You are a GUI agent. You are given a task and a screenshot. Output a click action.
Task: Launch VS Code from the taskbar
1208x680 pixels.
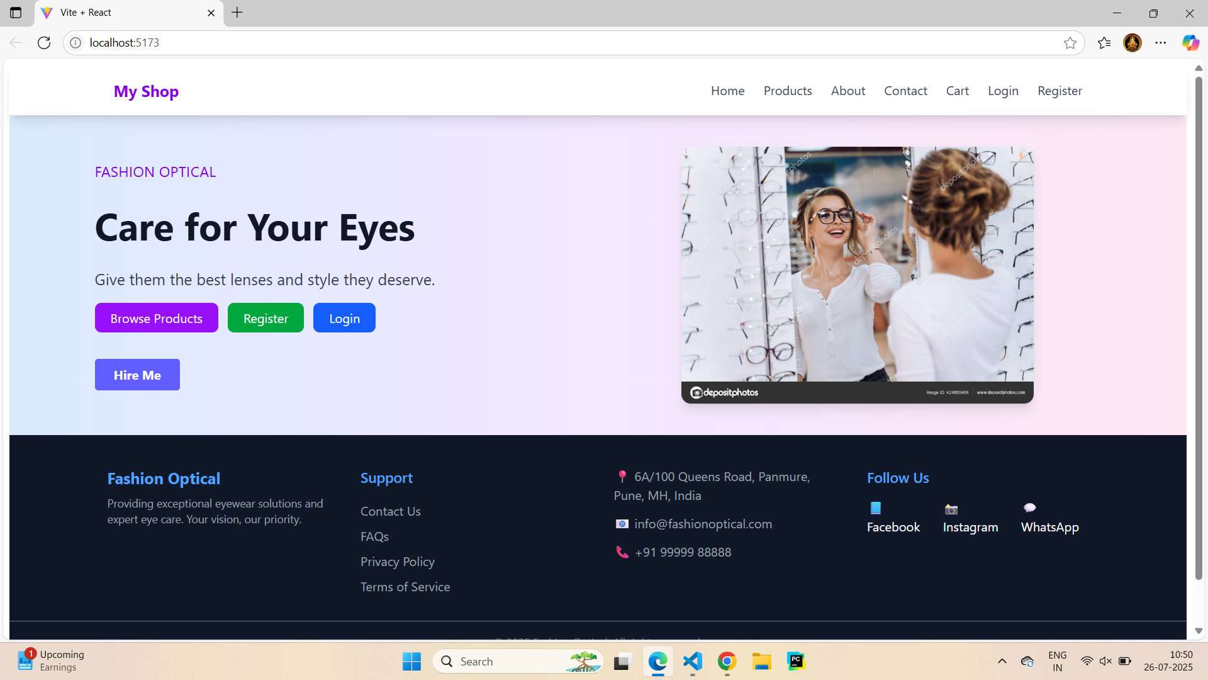tap(692, 661)
